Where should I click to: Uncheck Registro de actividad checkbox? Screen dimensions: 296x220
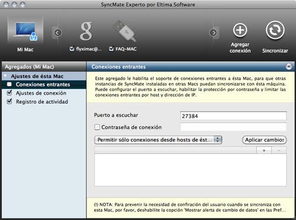click(9, 101)
